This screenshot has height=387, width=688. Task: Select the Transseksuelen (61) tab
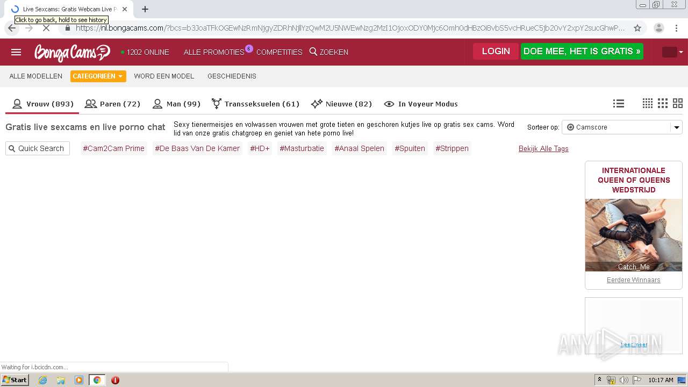coord(255,104)
